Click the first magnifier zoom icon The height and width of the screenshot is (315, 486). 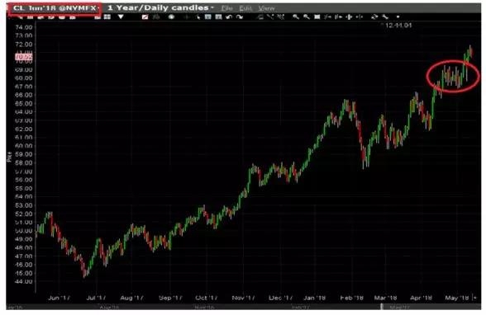coord(296,17)
